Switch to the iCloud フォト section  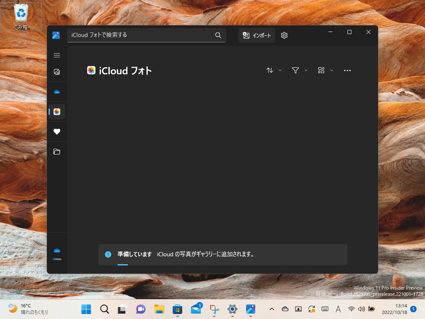[57, 111]
